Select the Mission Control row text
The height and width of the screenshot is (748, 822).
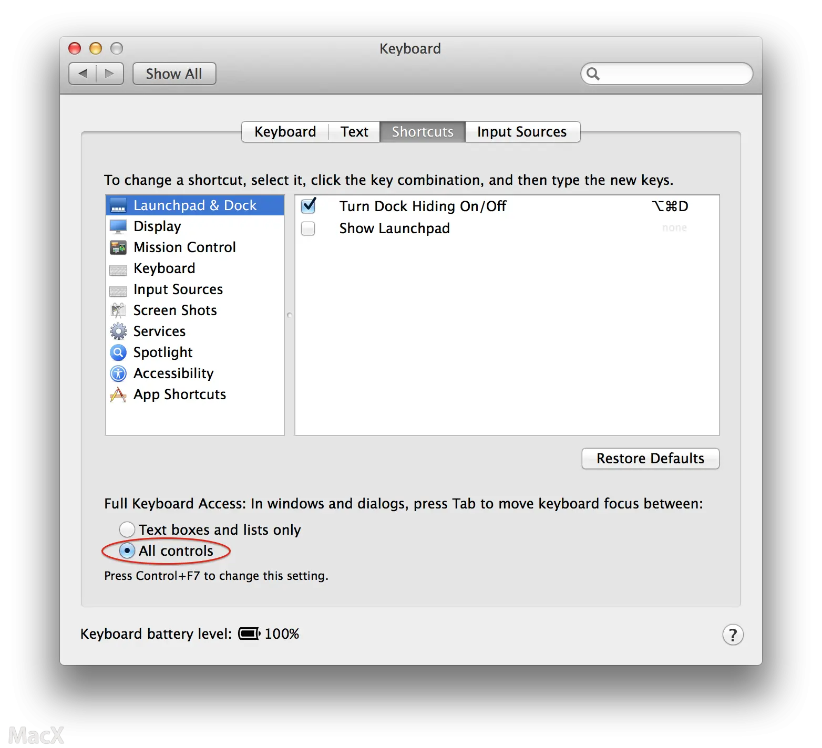coord(184,247)
